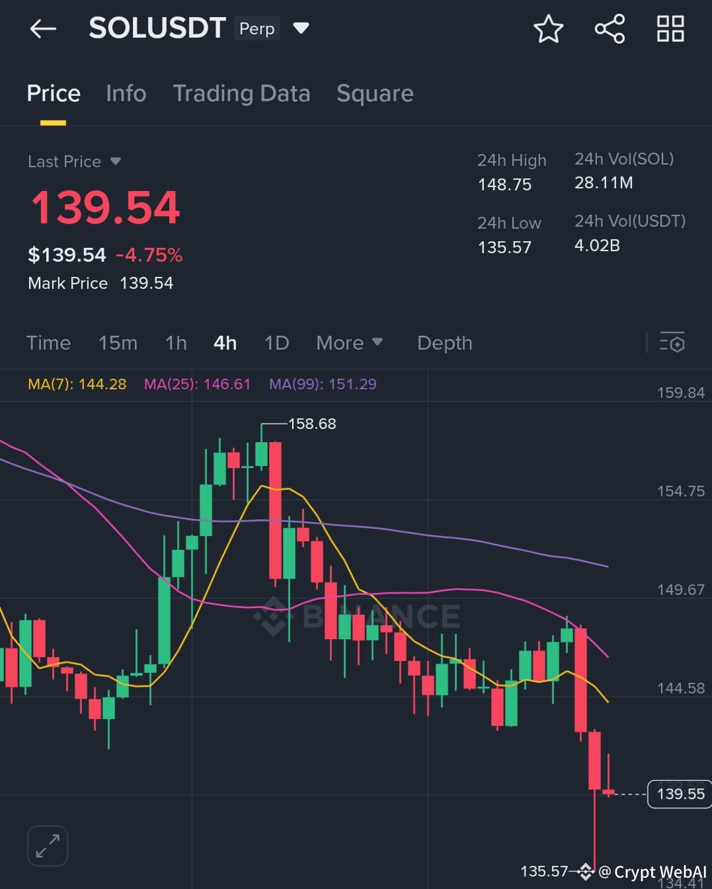Select the 1h interval
This screenshot has width=712, height=889.
[x=176, y=342]
